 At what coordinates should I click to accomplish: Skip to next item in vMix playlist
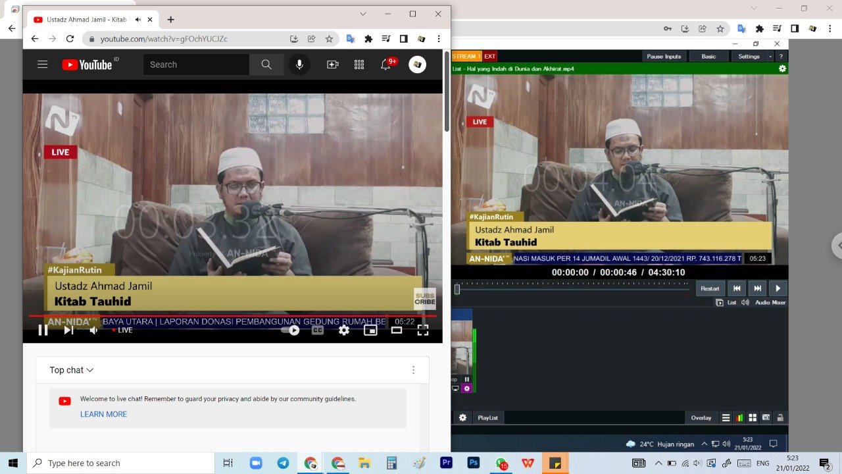(x=757, y=288)
